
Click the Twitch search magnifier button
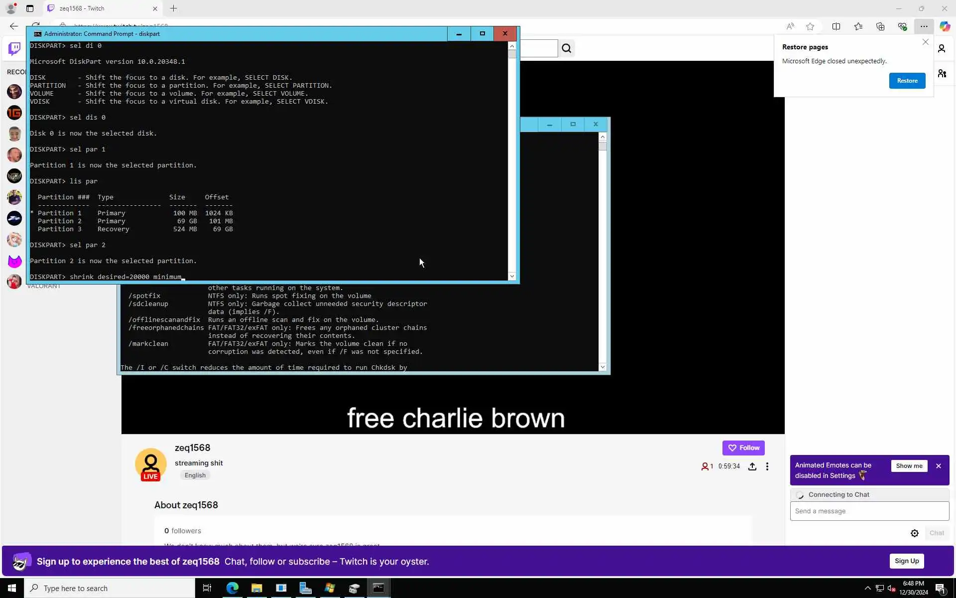[x=567, y=48]
